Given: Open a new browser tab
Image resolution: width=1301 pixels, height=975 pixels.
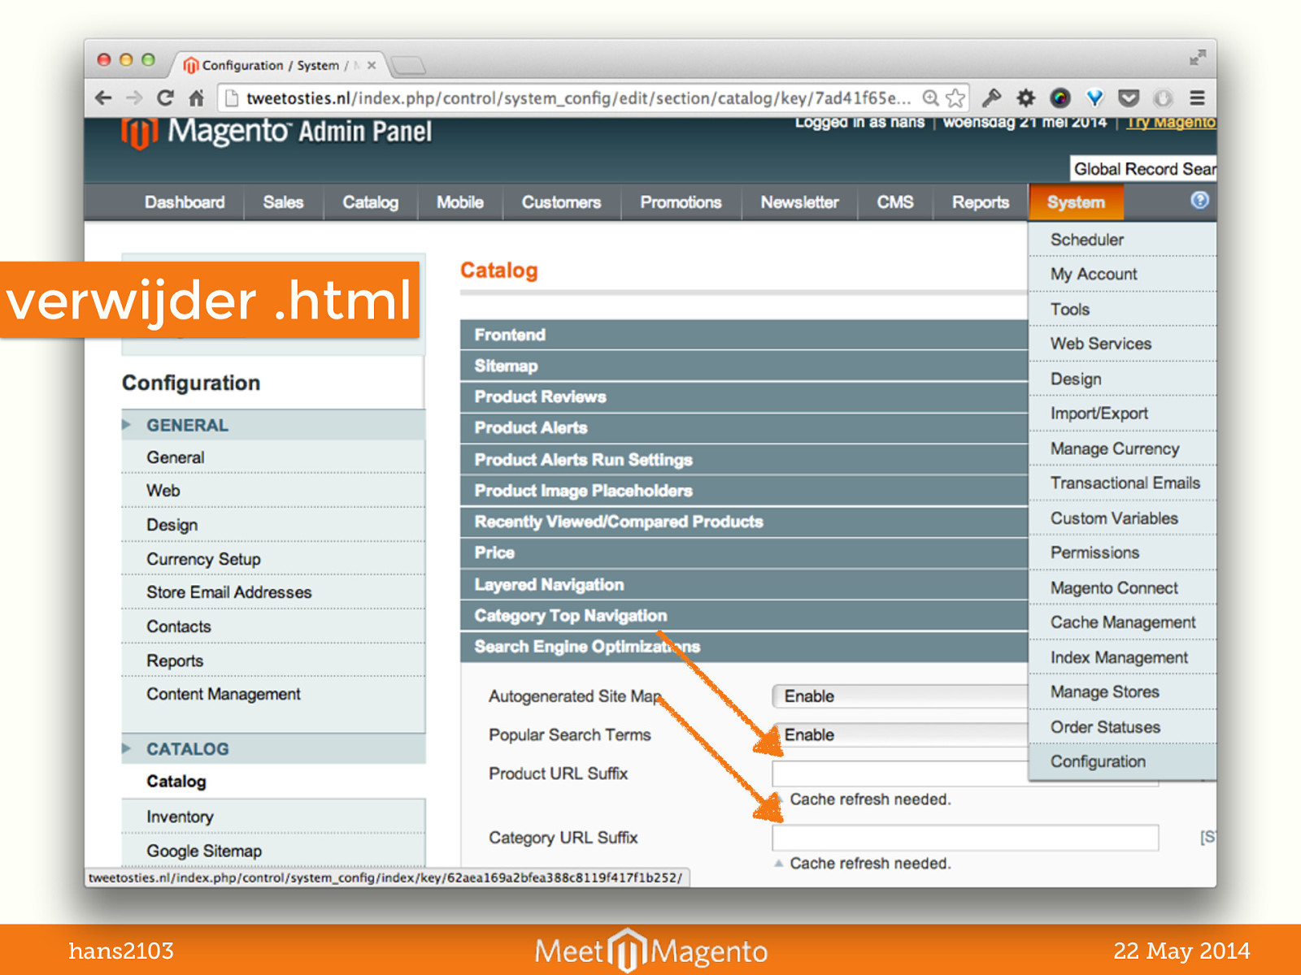Looking at the screenshot, I should pyautogui.click(x=408, y=65).
